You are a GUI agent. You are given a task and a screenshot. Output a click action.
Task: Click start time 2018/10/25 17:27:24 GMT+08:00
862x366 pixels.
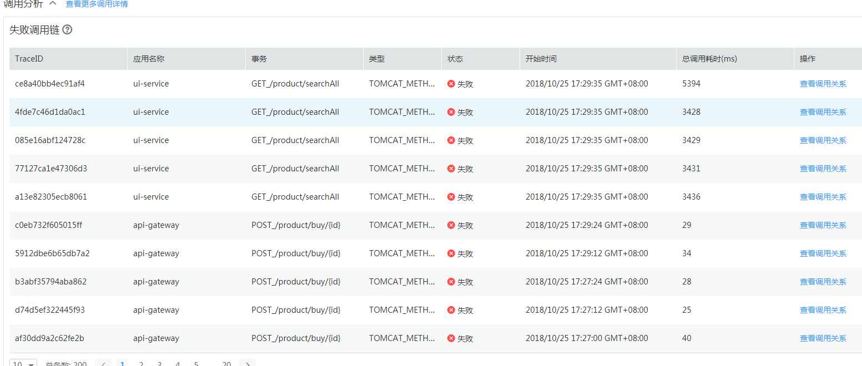pyautogui.click(x=587, y=282)
